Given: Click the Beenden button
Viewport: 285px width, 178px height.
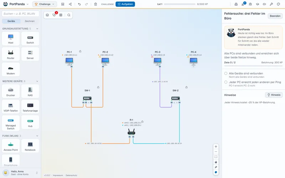Looking at the screenshot, I should click(x=275, y=16).
